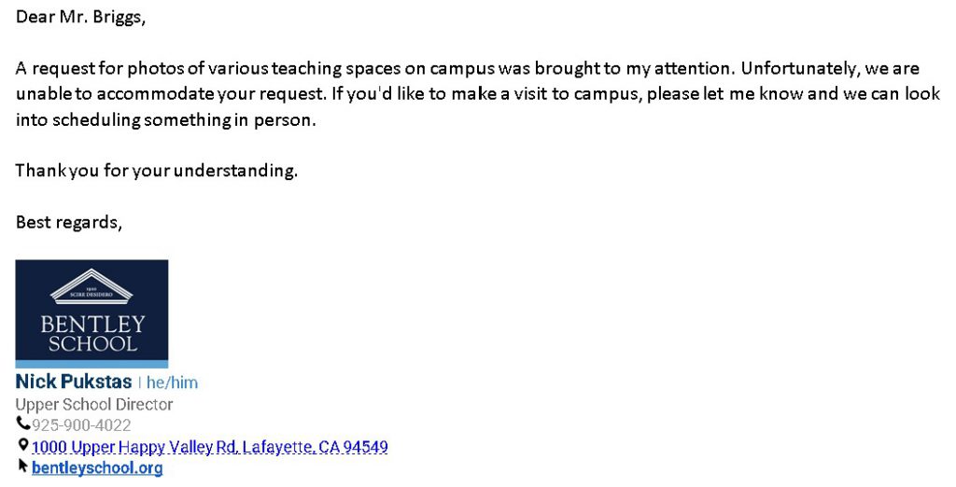Image resolution: width=956 pixels, height=487 pixels.
Task: Click the SCHOOL text in the logo
Action: coord(92,343)
